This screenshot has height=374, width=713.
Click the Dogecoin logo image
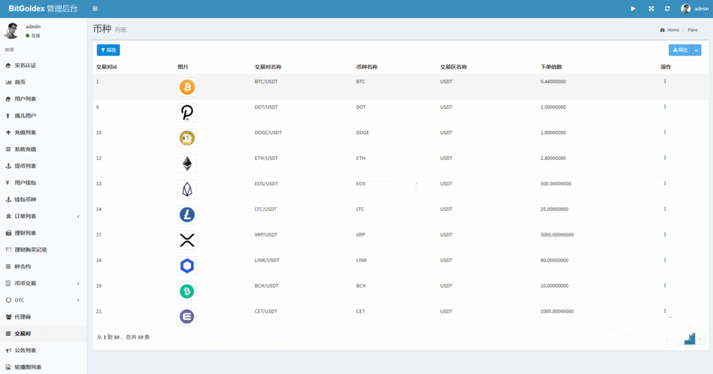coord(187,138)
